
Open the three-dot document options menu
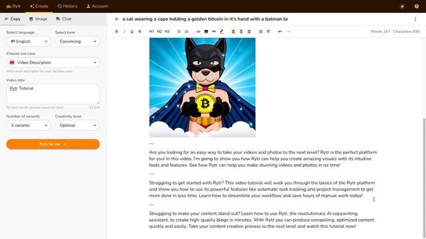(415, 19)
